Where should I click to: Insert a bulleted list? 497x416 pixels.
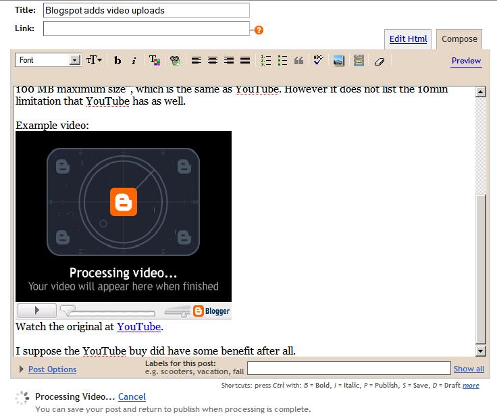[x=282, y=60]
